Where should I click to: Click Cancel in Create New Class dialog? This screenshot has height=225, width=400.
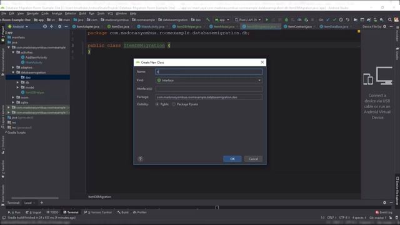[x=253, y=159]
